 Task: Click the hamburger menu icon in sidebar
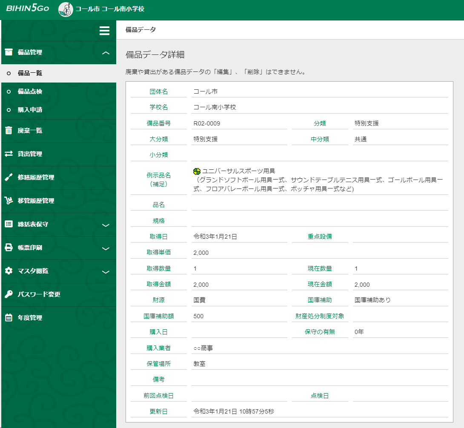coord(104,31)
